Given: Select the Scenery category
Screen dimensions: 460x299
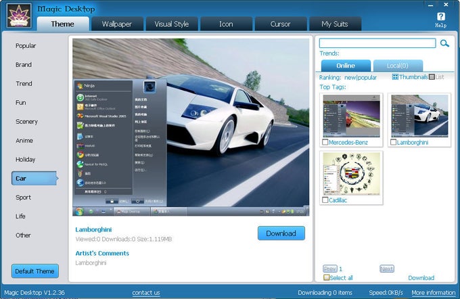Looking at the screenshot, I should click(x=26, y=122).
